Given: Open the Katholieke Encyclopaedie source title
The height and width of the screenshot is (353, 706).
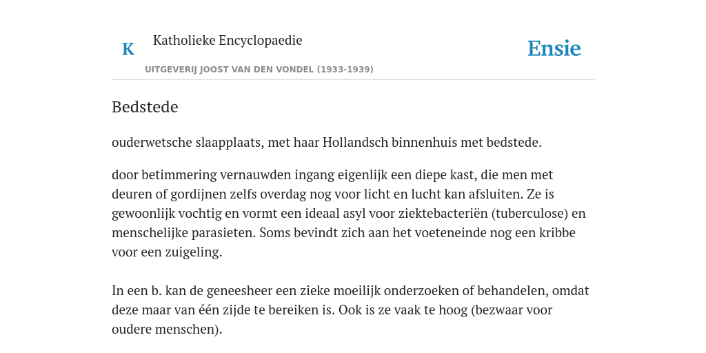Looking at the screenshot, I should [x=228, y=40].
